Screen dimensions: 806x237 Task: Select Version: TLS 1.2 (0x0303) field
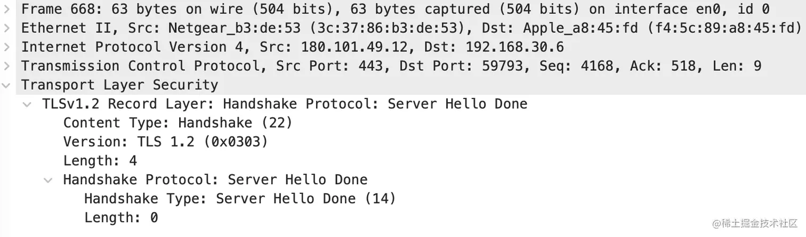click(166, 142)
